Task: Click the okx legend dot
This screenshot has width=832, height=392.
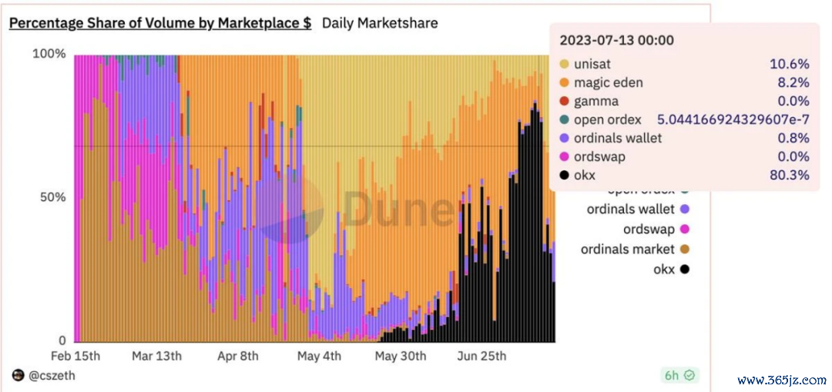Action: 685,270
